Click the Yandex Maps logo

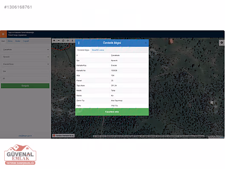click(214, 136)
